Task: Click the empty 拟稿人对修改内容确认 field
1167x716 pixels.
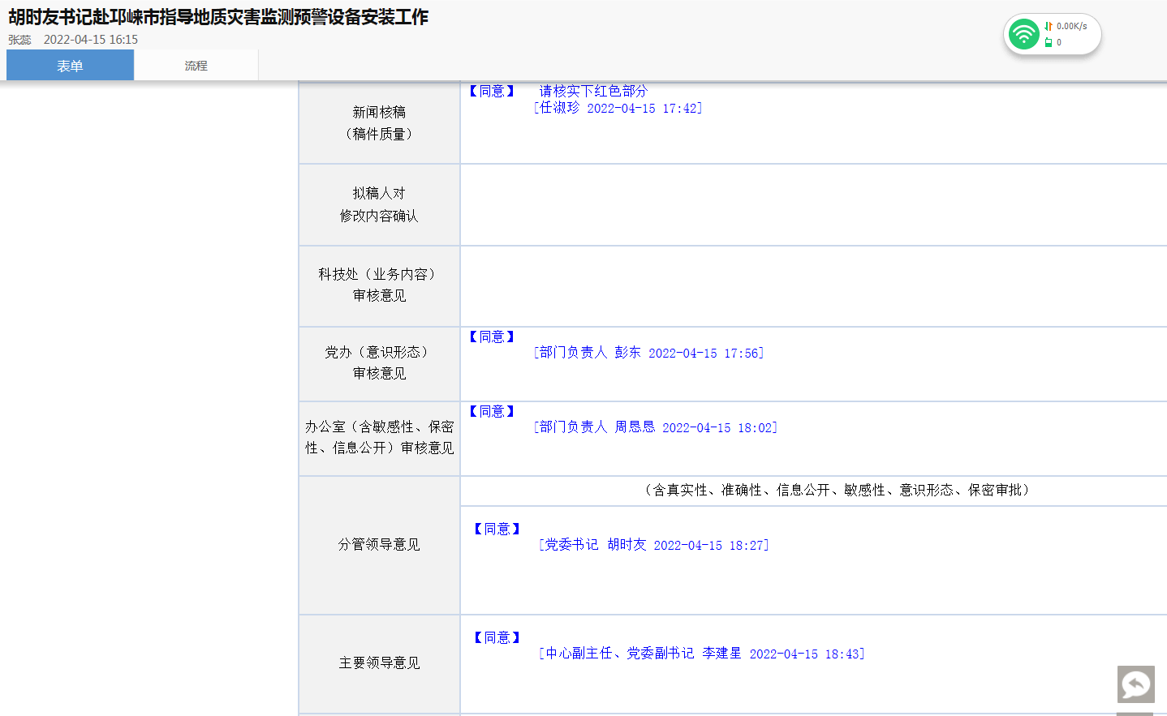Action: pos(812,204)
